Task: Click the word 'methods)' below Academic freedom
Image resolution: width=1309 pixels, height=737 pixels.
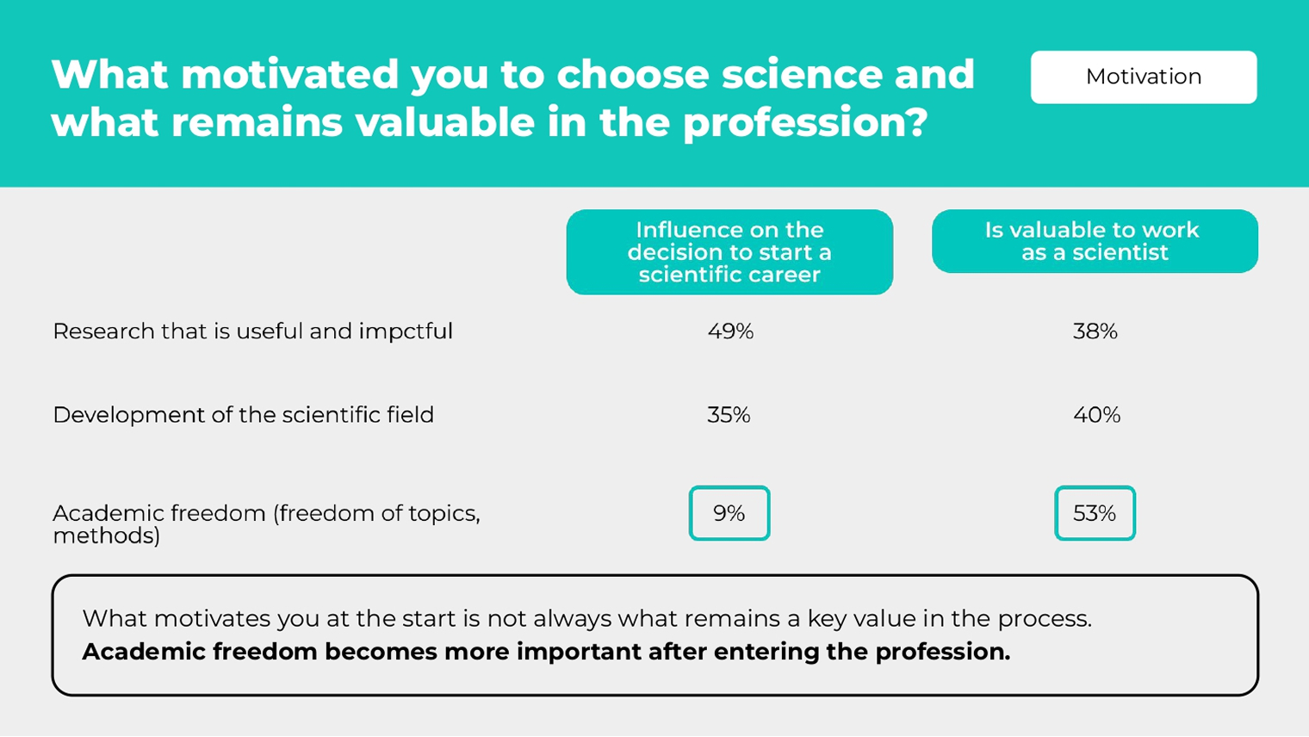Action: click(x=106, y=536)
